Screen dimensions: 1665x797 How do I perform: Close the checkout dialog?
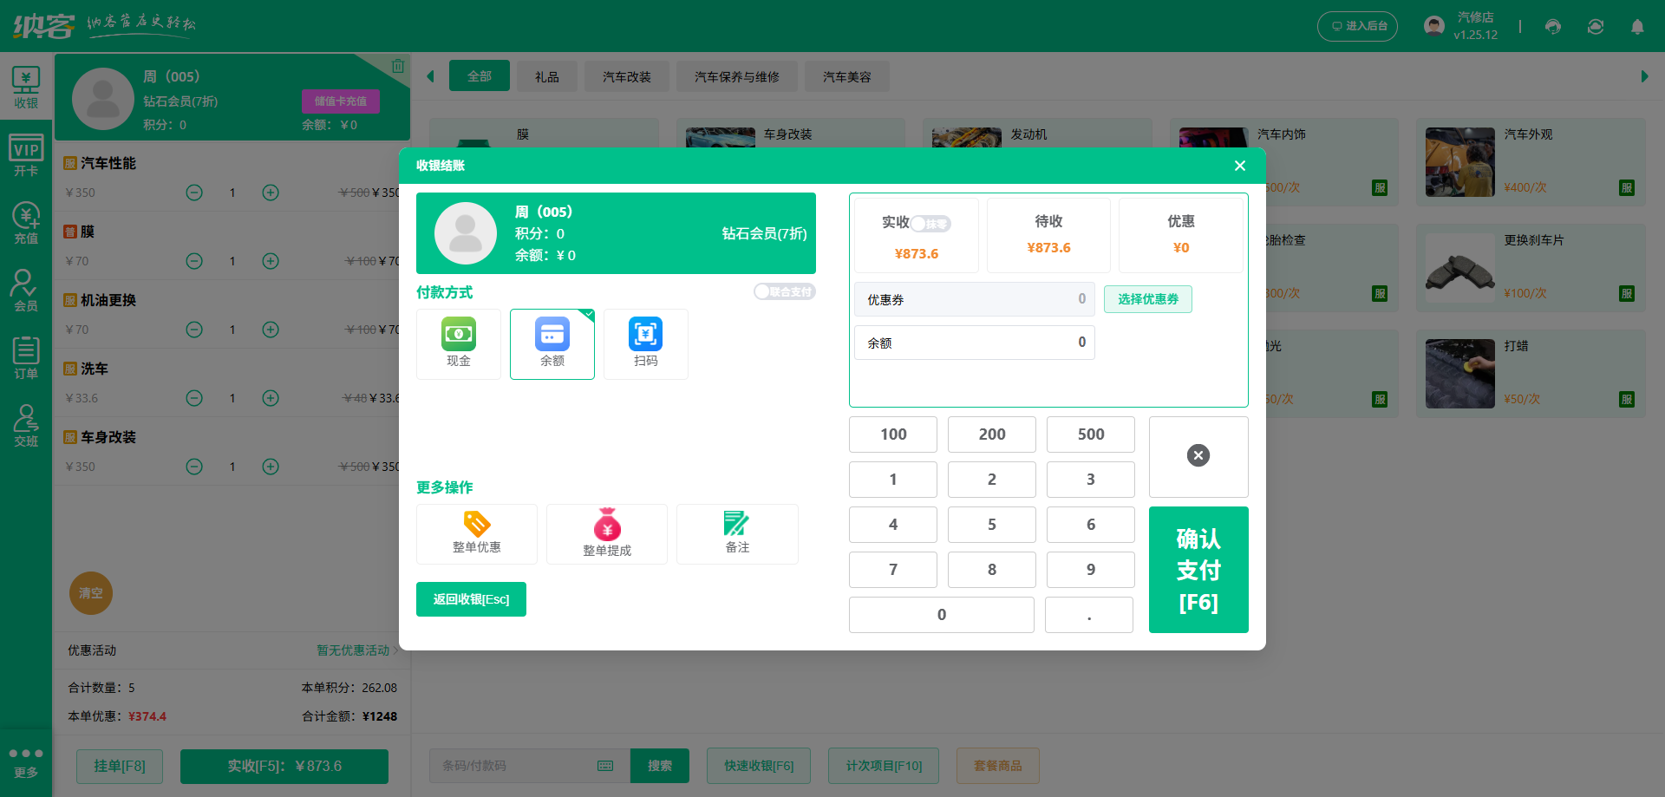1239,166
